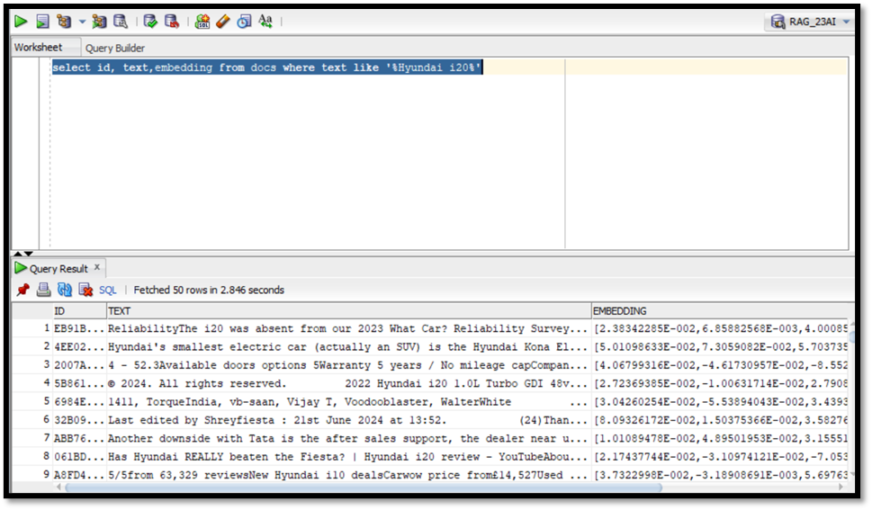
Task: Select text cell starting 'ReliabilityThe i20 was absent'
Action: (x=348, y=328)
